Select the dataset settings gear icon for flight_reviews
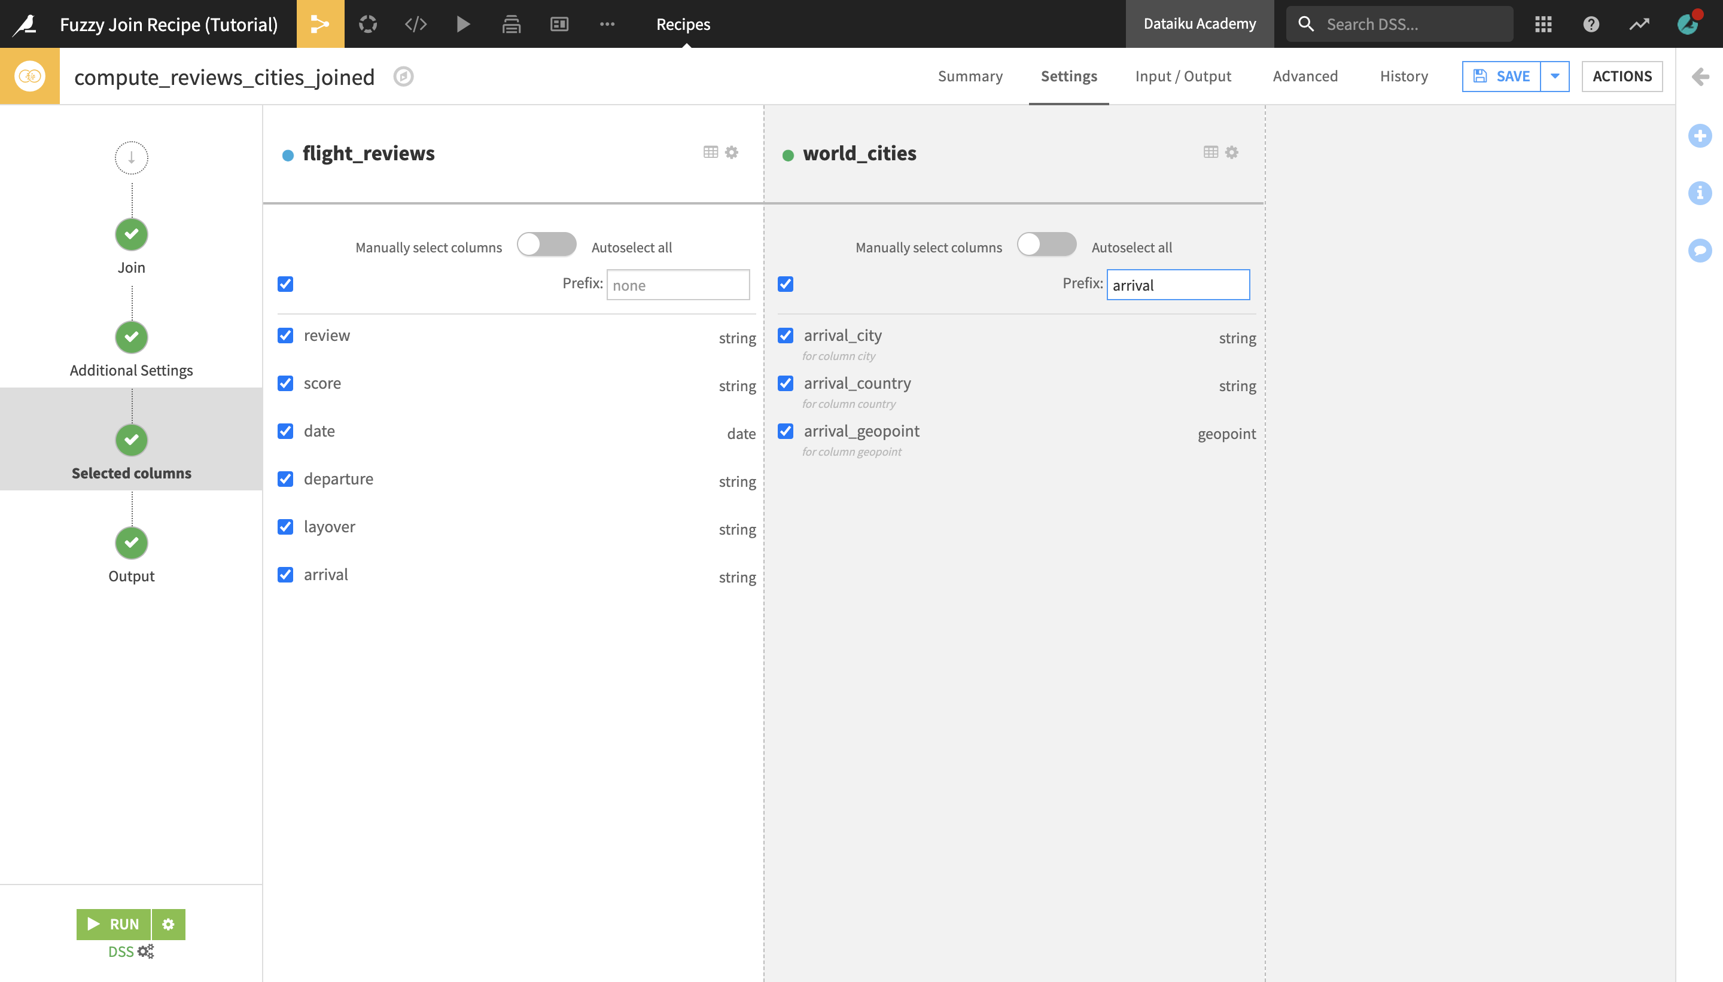The width and height of the screenshot is (1723, 982). click(x=731, y=151)
